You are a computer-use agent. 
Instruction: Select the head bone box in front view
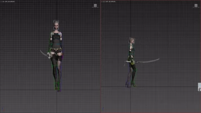[56, 25]
